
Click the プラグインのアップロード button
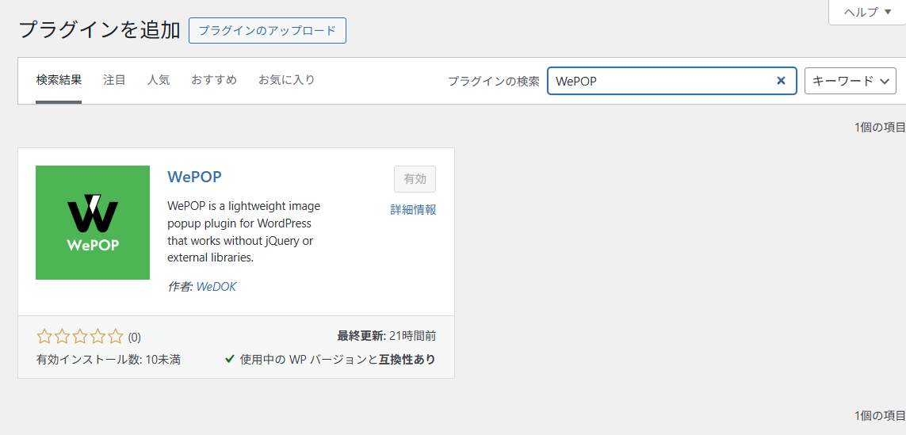pos(267,31)
